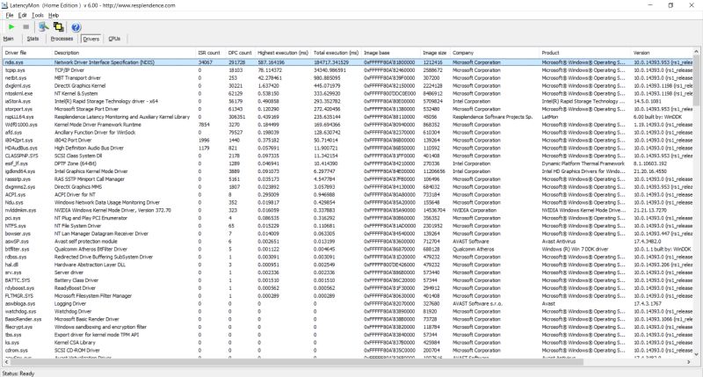
Task: Select the btfilter.sys driver row
Action: pyautogui.click(x=348, y=250)
